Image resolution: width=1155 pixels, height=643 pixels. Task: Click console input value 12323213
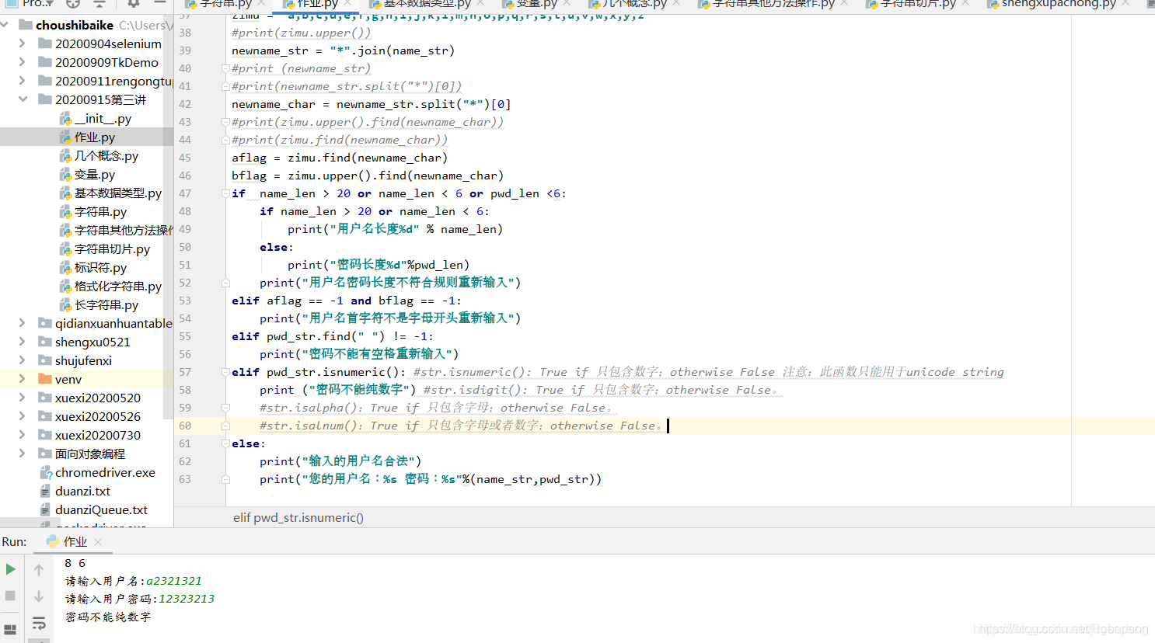(187, 599)
